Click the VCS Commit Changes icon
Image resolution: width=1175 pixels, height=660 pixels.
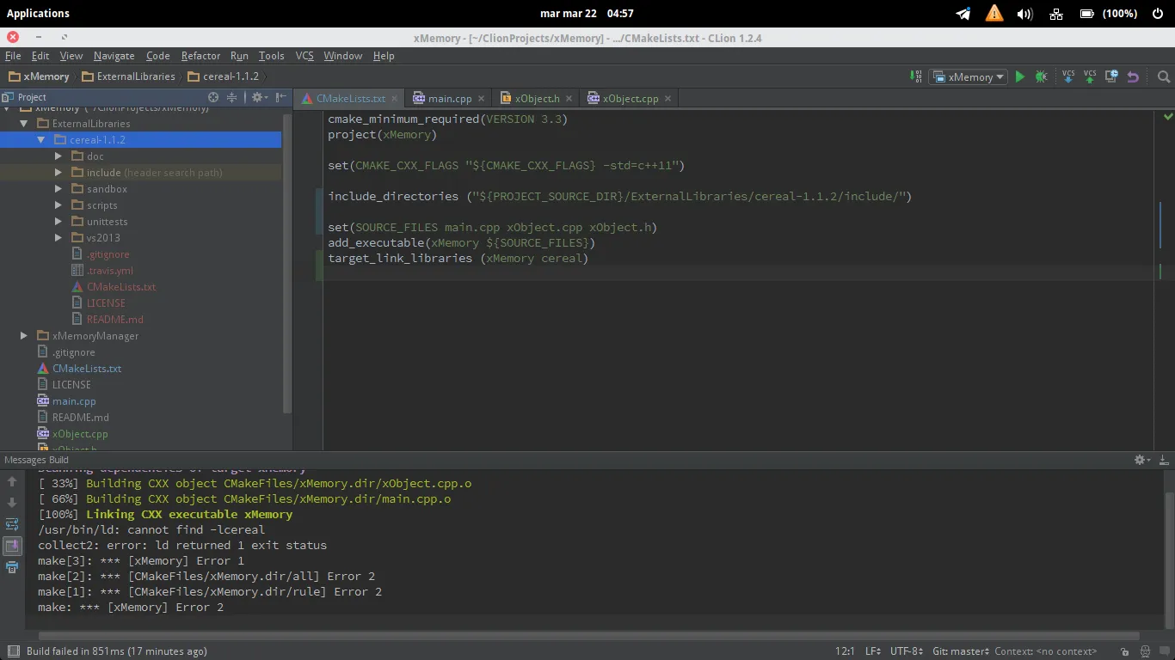click(1090, 76)
